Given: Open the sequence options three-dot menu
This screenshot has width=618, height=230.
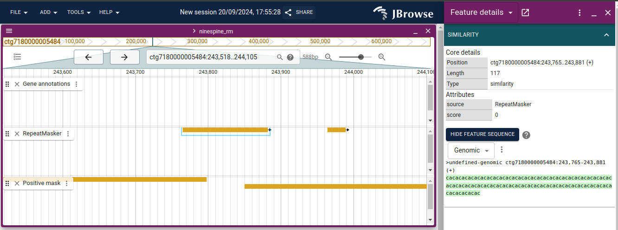Looking at the screenshot, I should 501,150.
